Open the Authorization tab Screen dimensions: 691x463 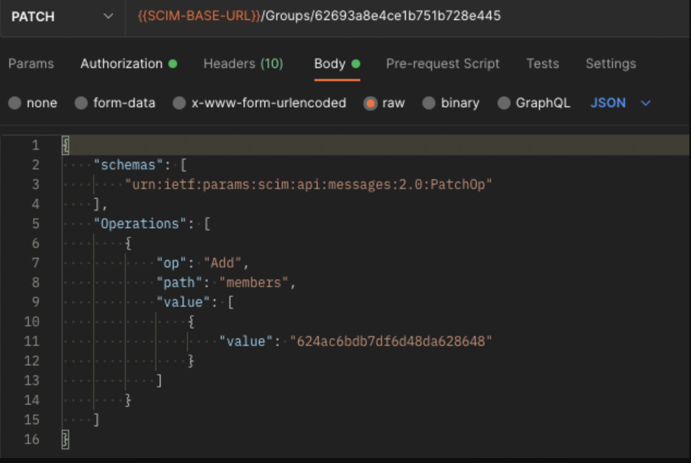point(122,64)
